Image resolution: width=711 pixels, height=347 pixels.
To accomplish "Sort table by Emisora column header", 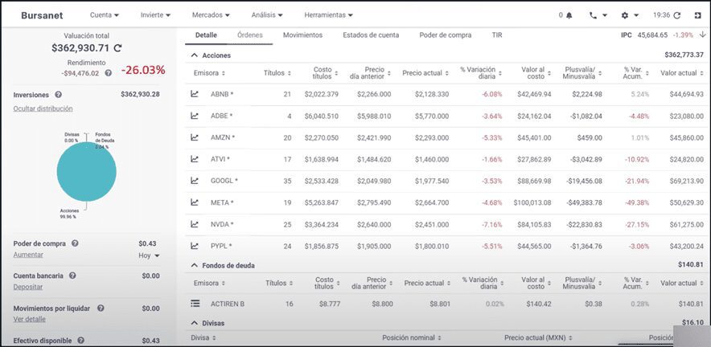I will pyautogui.click(x=210, y=73).
